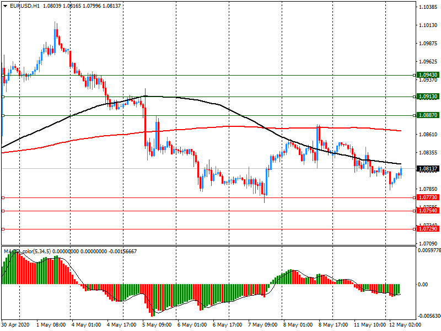The height and width of the screenshot is (331, 441).
Task: Click the 5 May 09:00 time label
Action: coord(157,325)
